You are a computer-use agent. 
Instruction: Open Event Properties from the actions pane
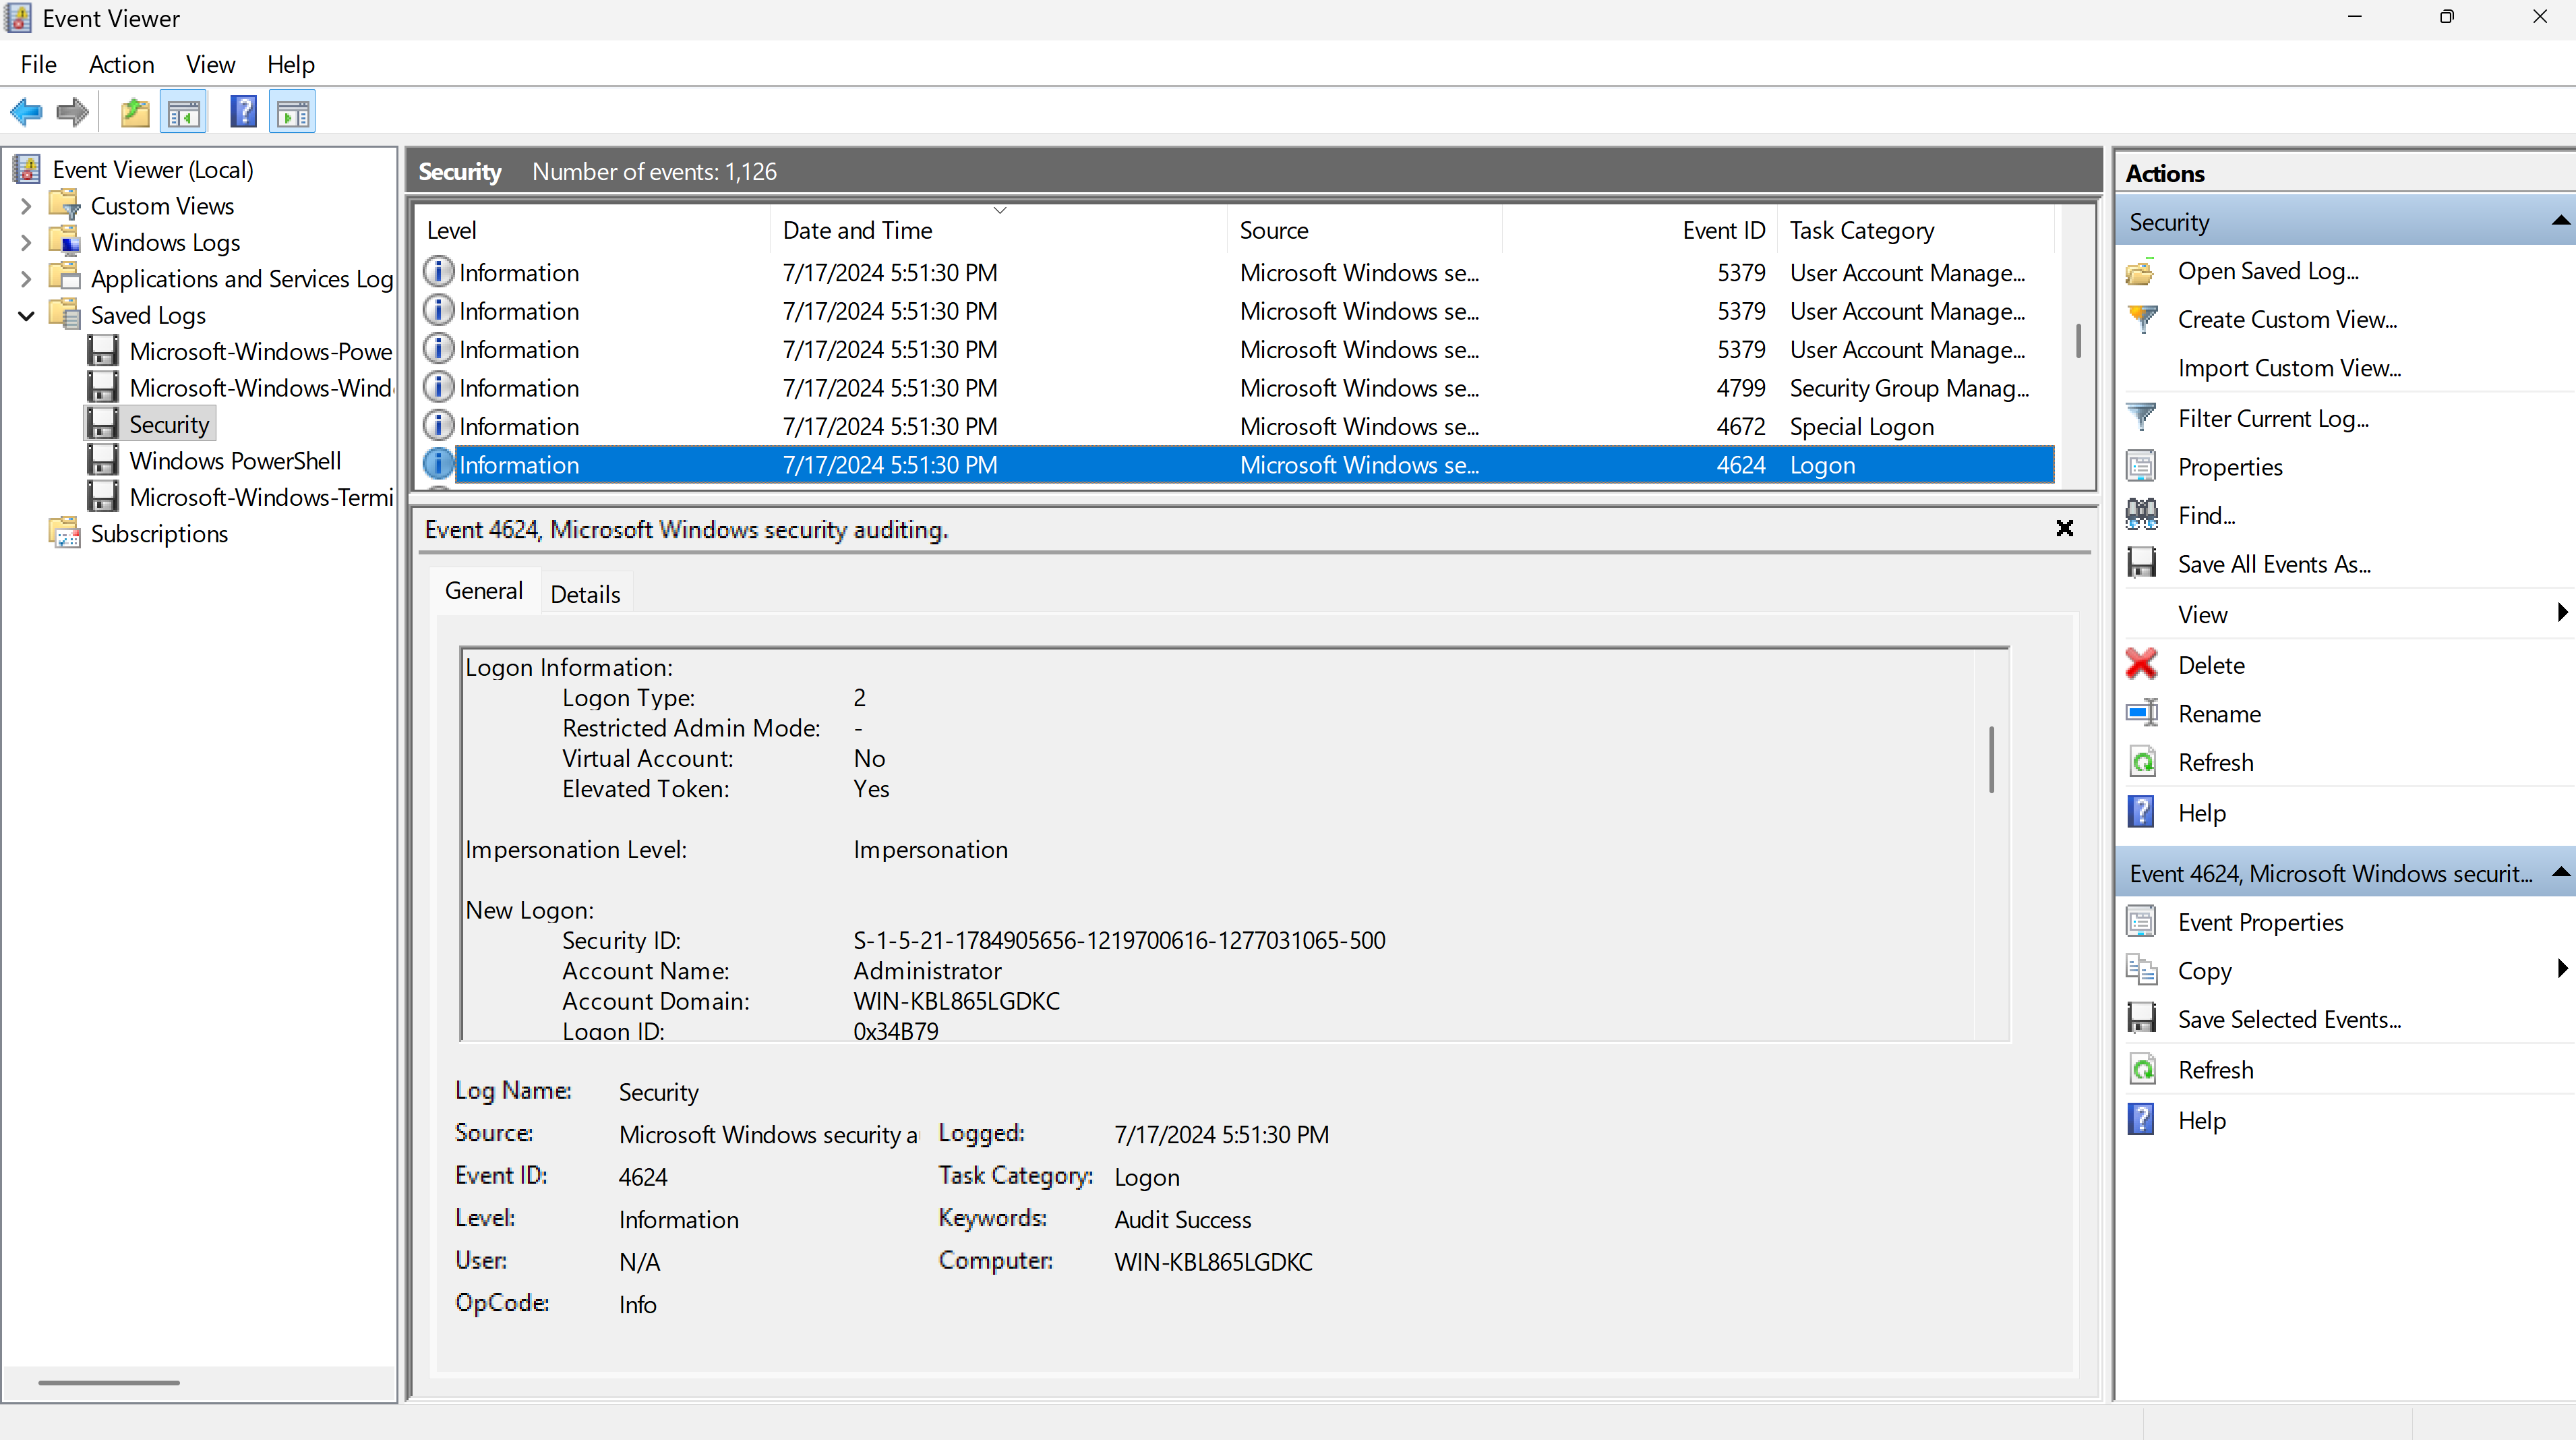click(2260, 921)
